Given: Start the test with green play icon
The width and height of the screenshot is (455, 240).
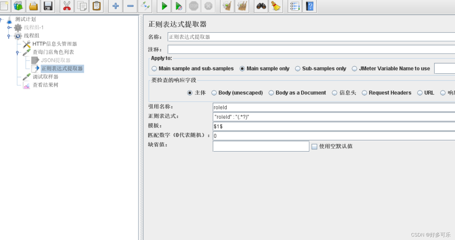Looking at the screenshot, I should coord(164,6).
